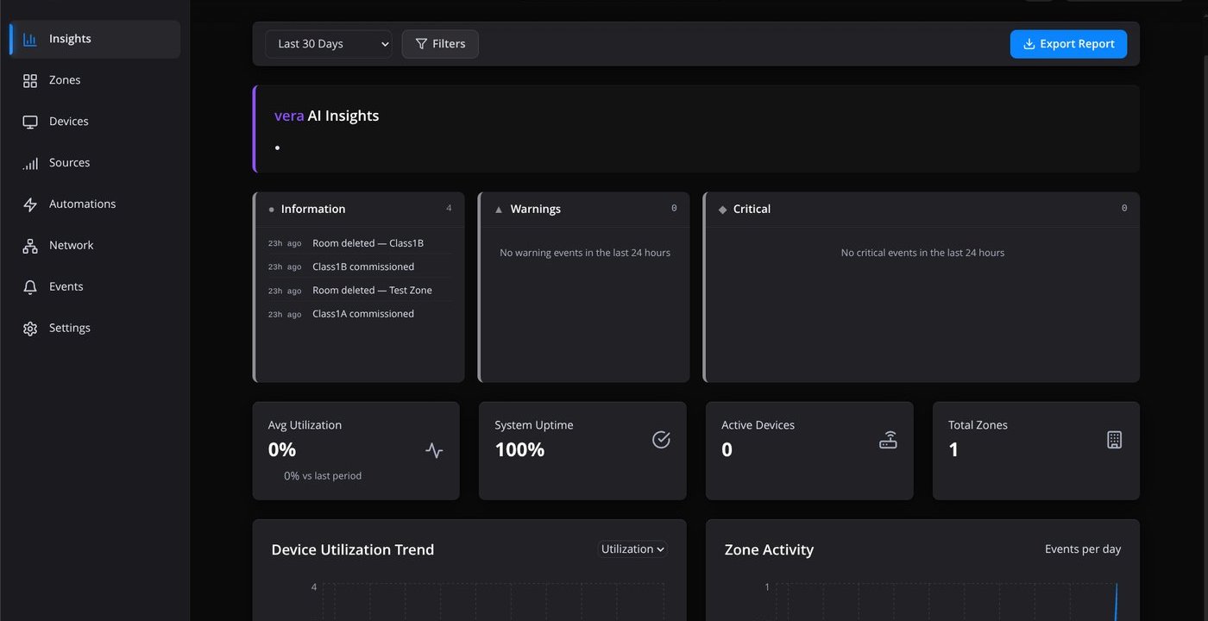Click the checkmark icon on System Uptime card

661,439
